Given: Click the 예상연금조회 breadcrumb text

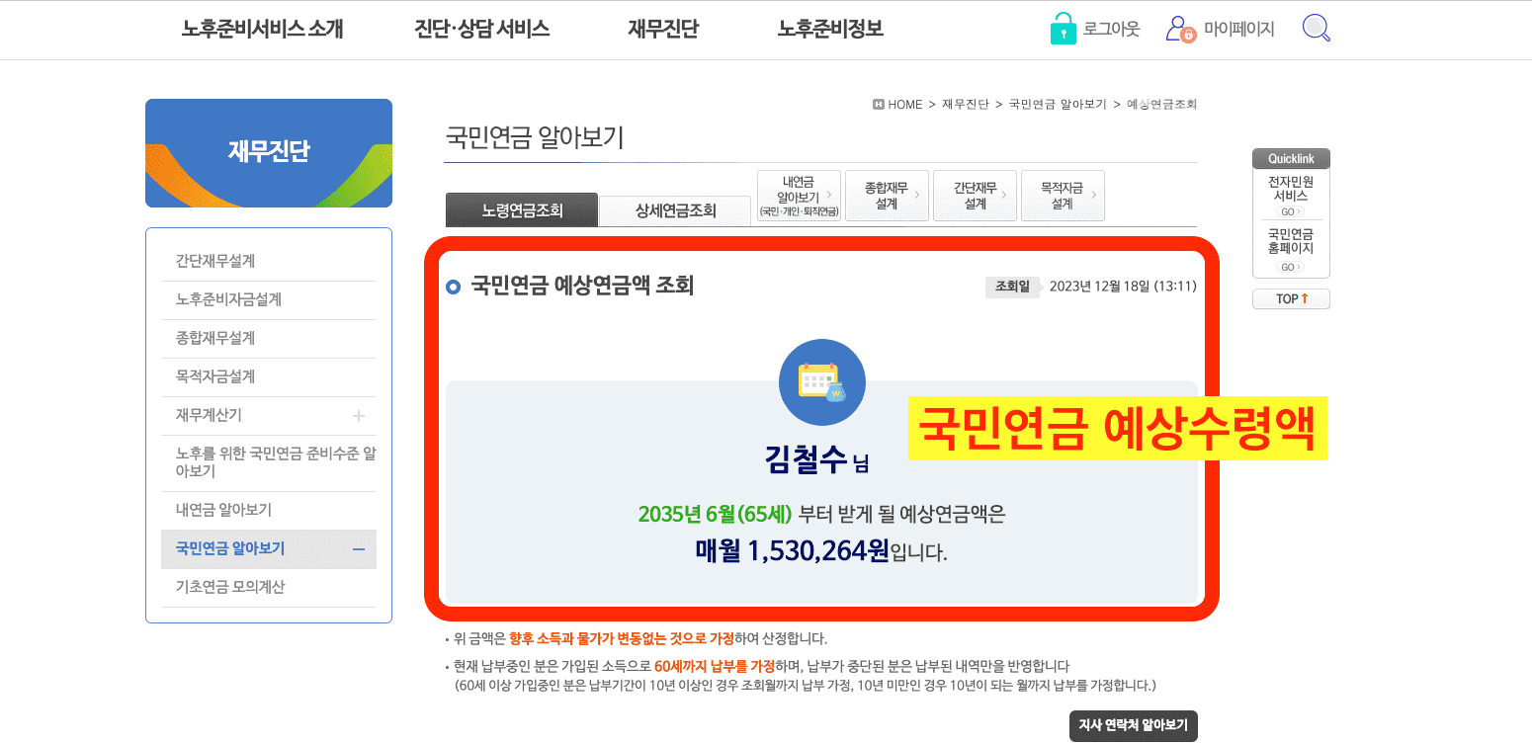Looking at the screenshot, I should tap(1161, 105).
